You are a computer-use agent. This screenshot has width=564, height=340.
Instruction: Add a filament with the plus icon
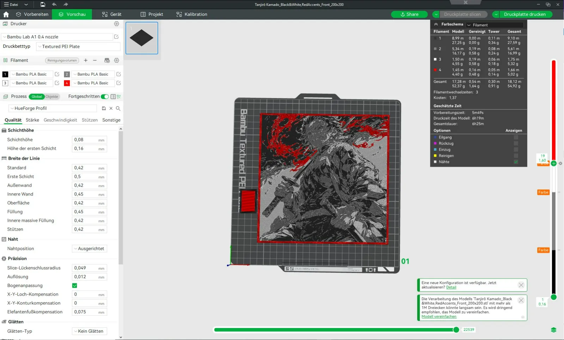[86, 61]
